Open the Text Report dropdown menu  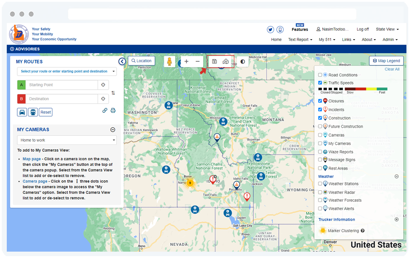pyautogui.click(x=300, y=39)
